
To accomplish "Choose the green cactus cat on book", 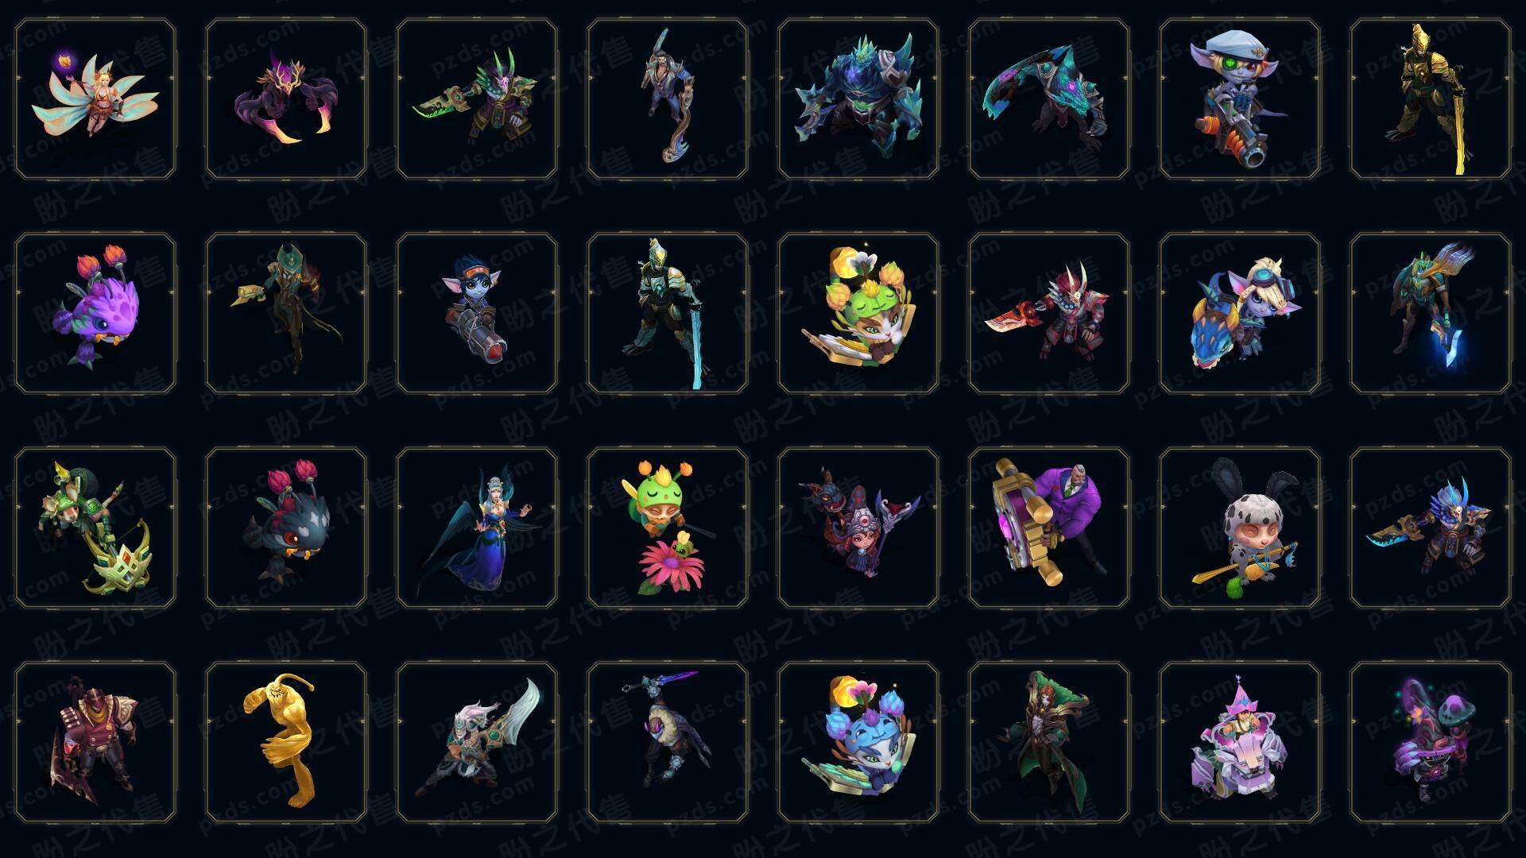I will click(x=858, y=313).
